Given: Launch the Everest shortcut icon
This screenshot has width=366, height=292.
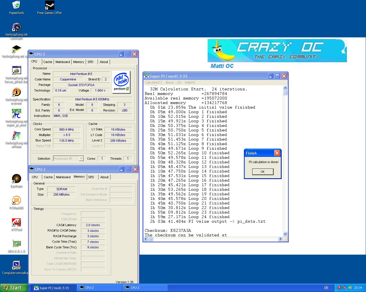Looking at the screenshot, I should [x=16, y=92].
